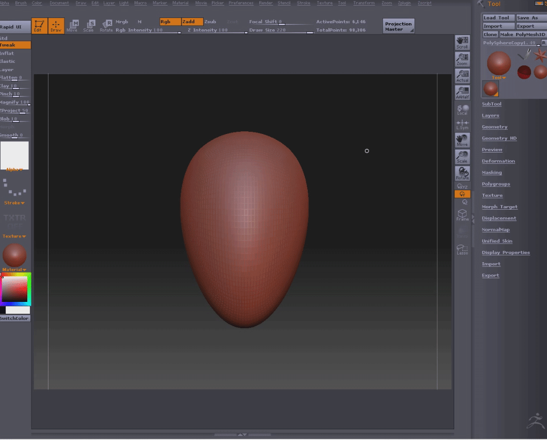This screenshot has width=547, height=440.
Task: Select the Lasso selection icon
Action: click(462, 249)
